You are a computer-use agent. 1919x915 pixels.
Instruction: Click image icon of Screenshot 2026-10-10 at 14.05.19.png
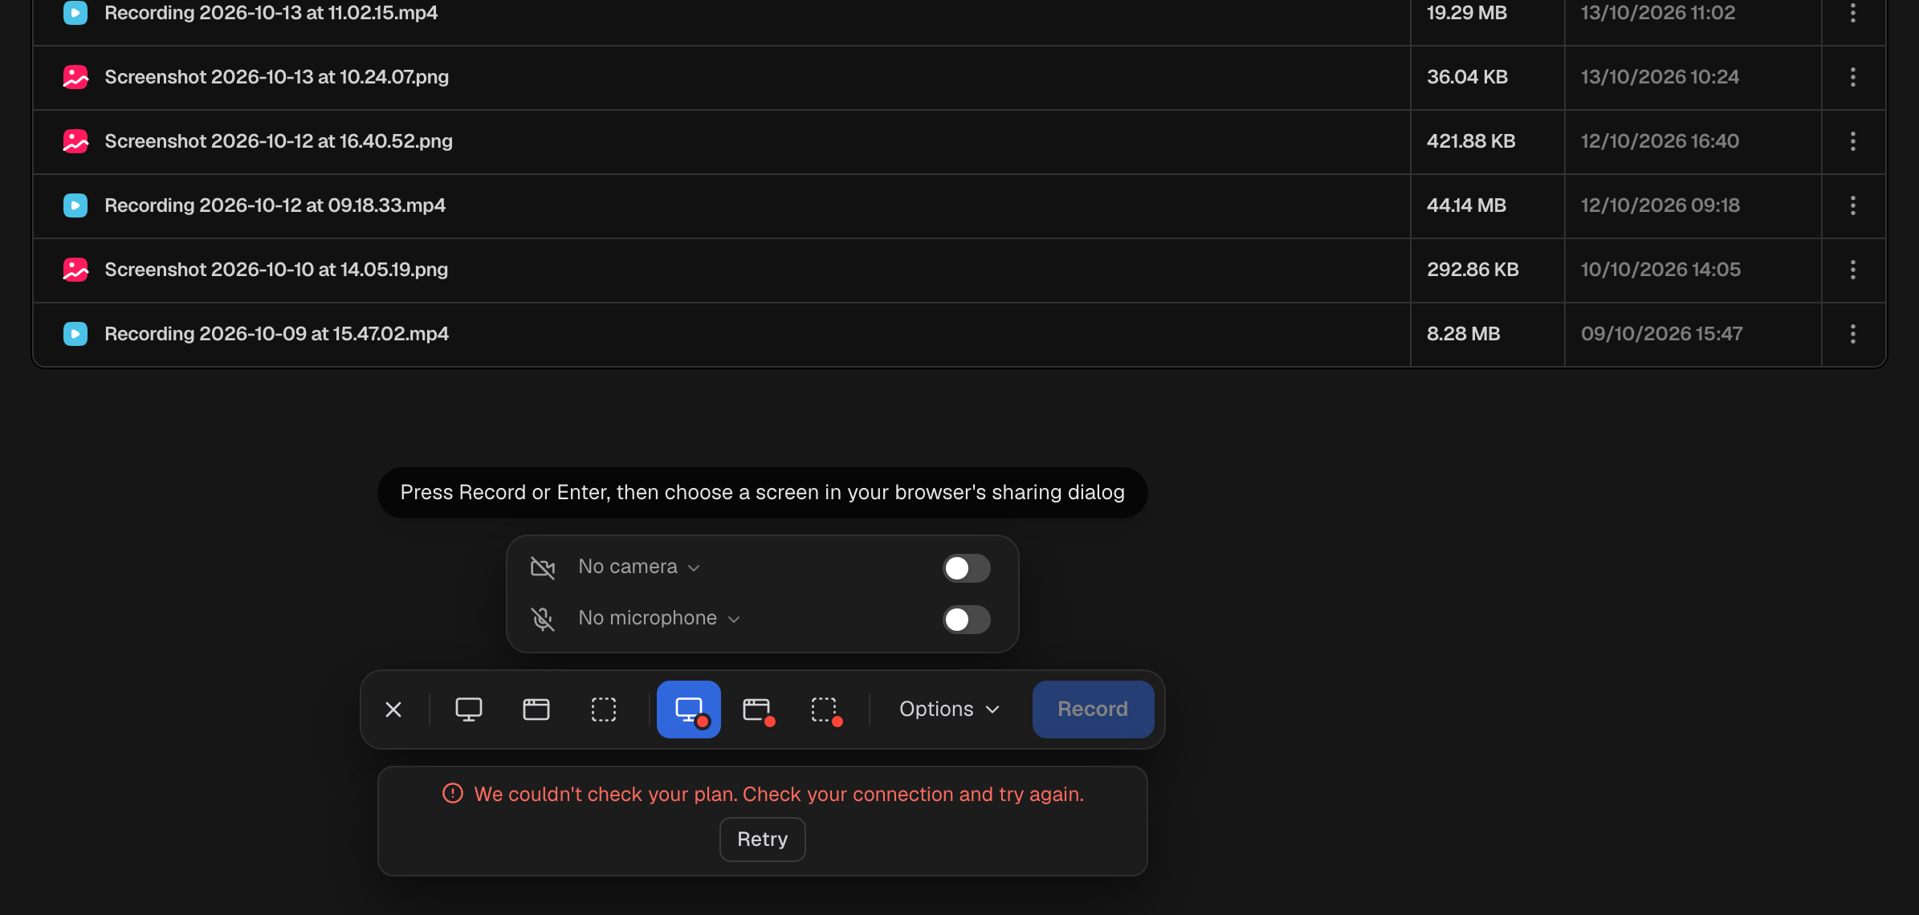75,270
